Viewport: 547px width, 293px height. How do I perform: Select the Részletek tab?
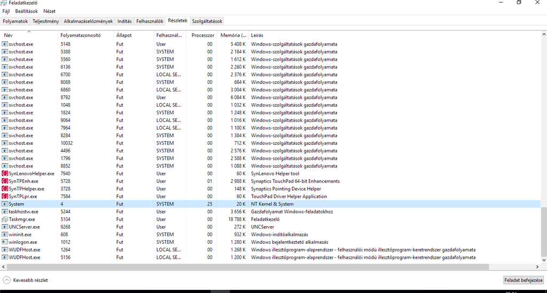177,21
